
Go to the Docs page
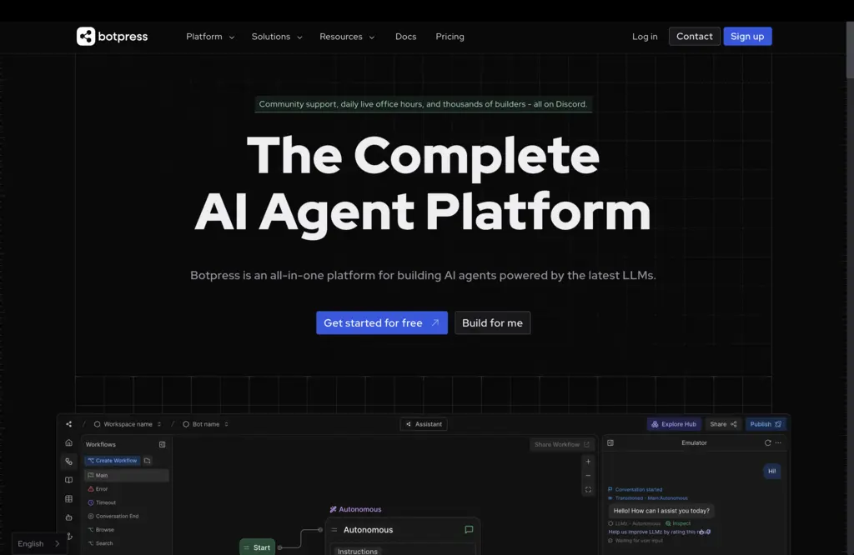tap(406, 37)
